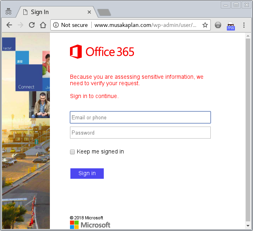Click scrollbar down arrow
This screenshot has height=231, width=253.
[x=248, y=226]
